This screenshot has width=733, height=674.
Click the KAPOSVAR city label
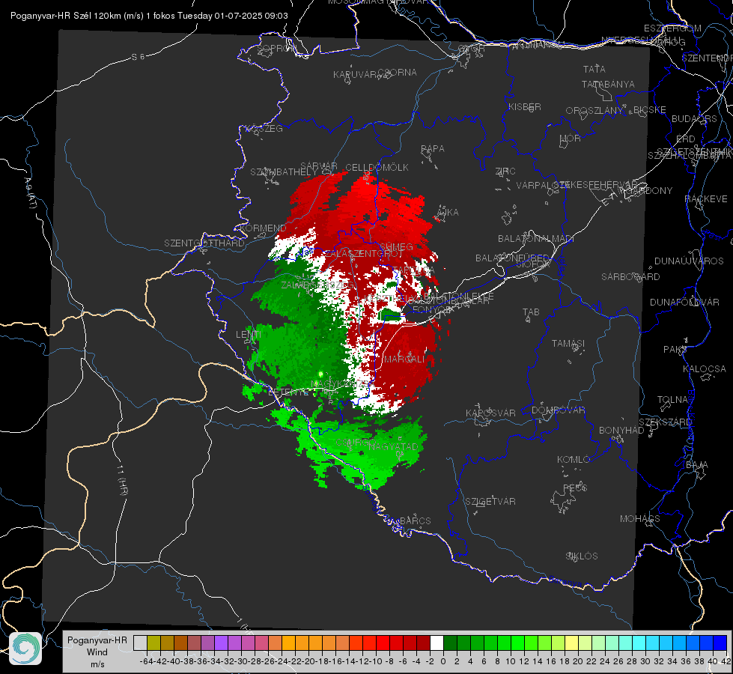pyautogui.click(x=490, y=413)
